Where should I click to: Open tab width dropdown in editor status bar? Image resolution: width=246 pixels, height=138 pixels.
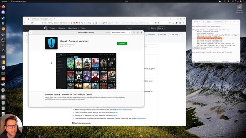[207, 61]
